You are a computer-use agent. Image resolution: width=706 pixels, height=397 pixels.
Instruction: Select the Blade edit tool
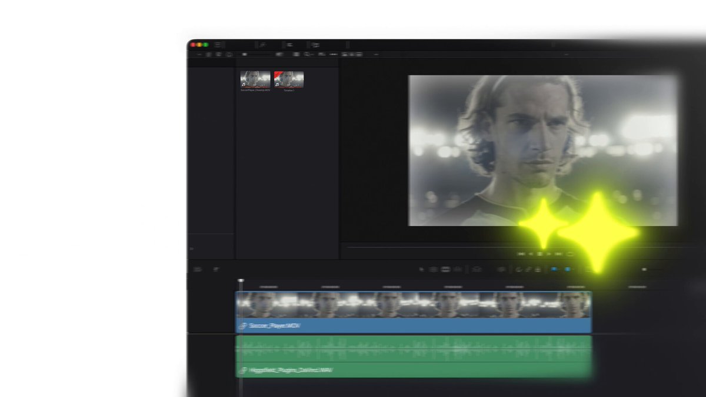pos(457,269)
